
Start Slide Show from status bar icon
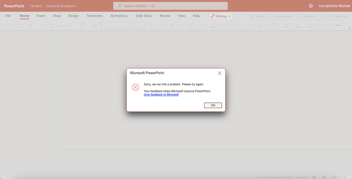tap(334, 177)
